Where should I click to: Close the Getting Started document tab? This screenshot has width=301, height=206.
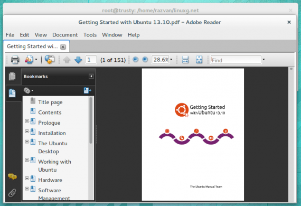63,47
